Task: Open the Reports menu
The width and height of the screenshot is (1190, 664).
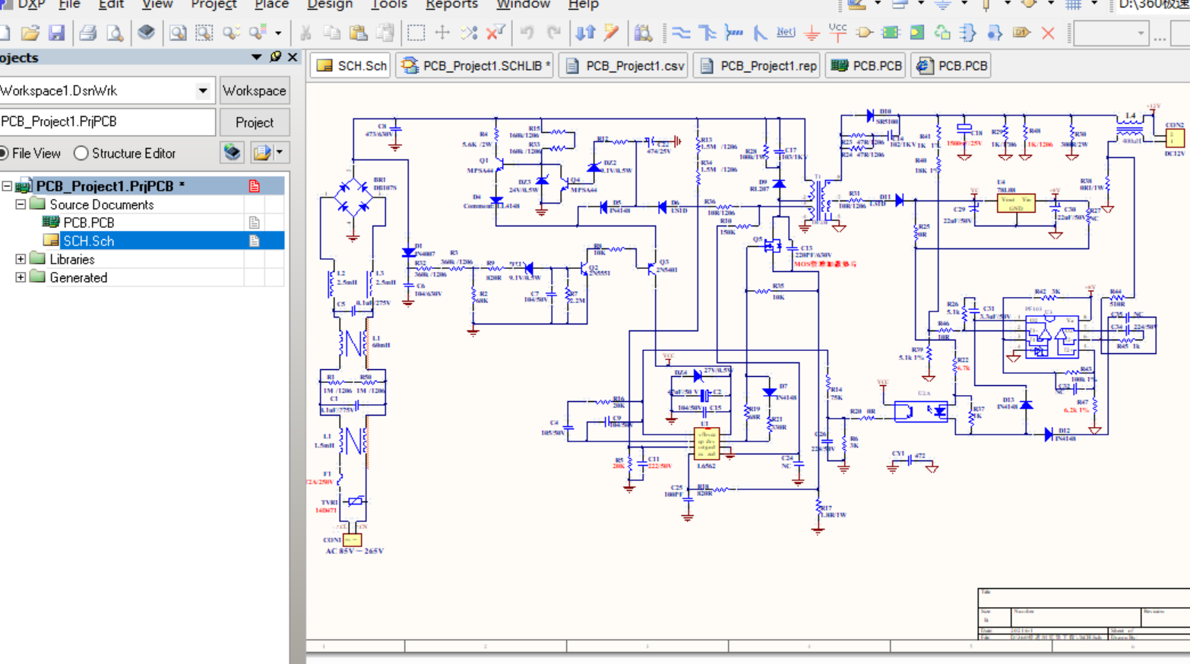Action: 451,5
